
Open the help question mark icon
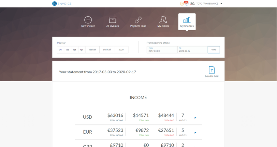(182, 4)
